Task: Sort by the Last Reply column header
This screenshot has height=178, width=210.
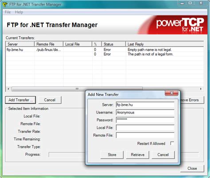Action: tap(165, 44)
